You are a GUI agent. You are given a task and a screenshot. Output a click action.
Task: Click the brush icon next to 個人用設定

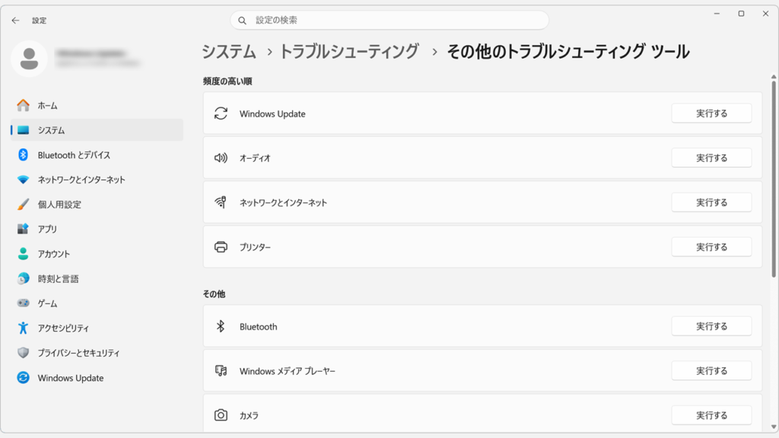pos(24,204)
